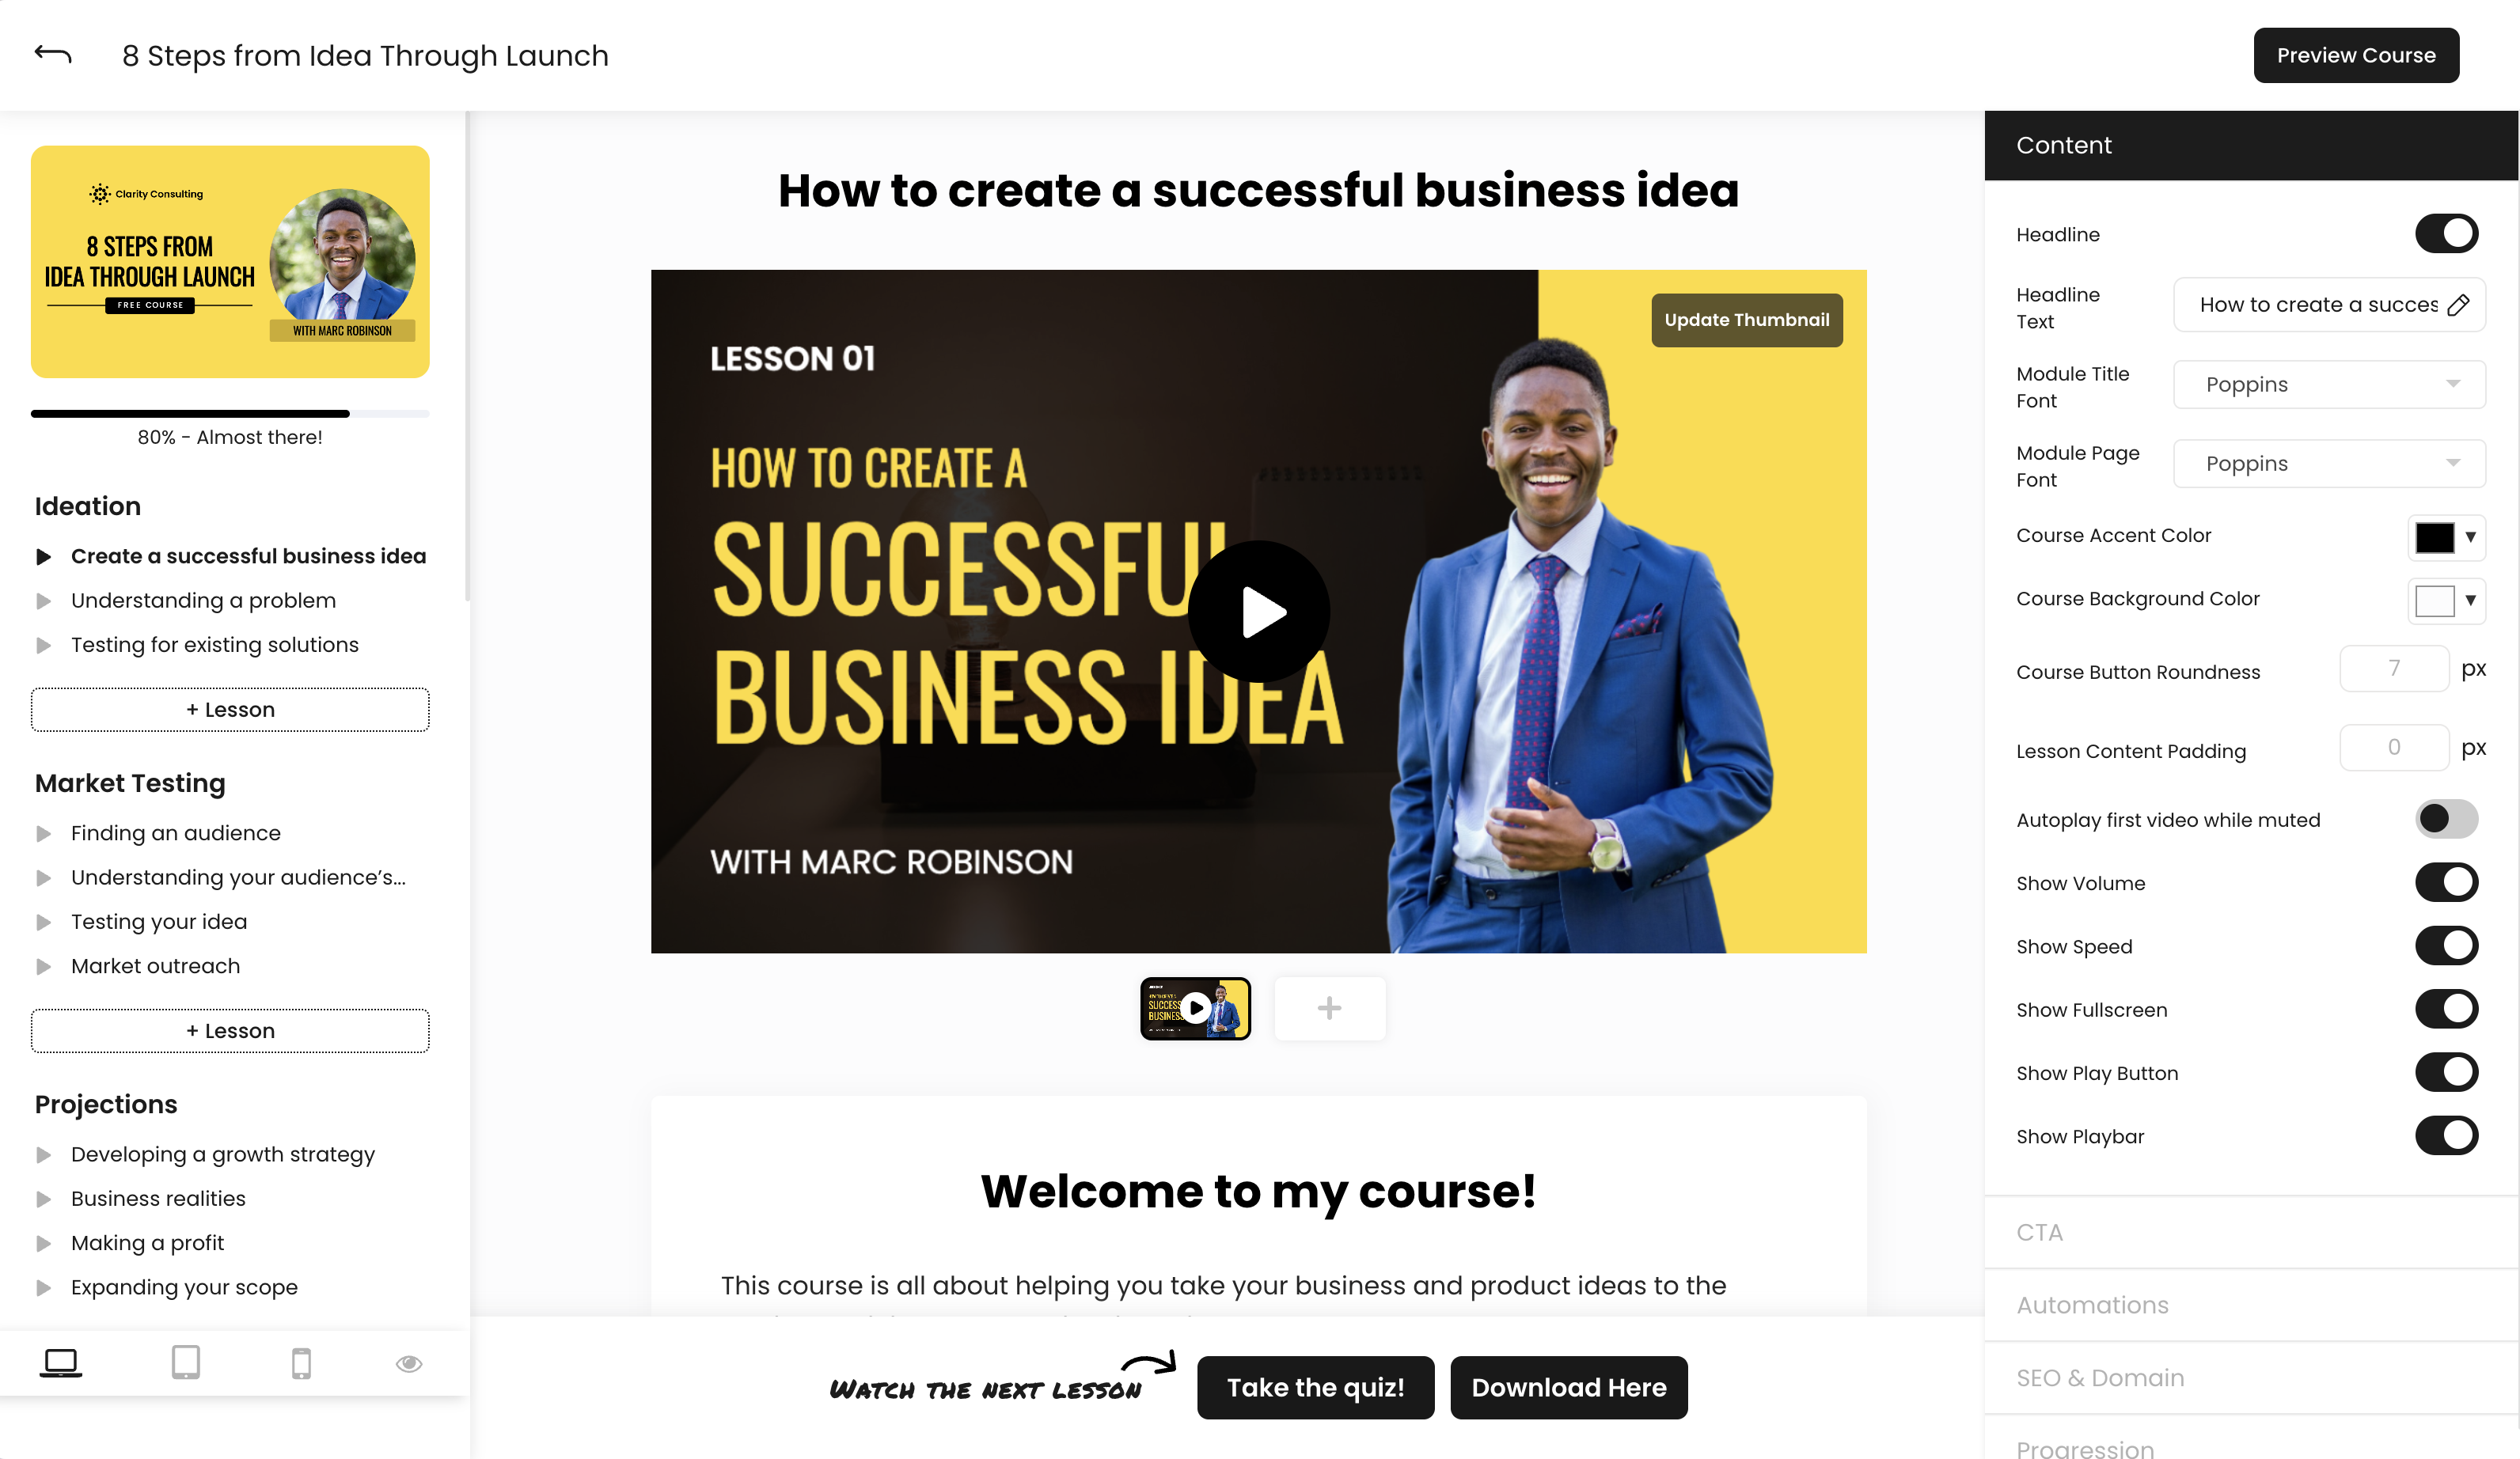This screenshot has width=2520, height=1459.
Task: Open the Module Title Font dropdown
Action: pyautogui.click(x=2329, y=385)
